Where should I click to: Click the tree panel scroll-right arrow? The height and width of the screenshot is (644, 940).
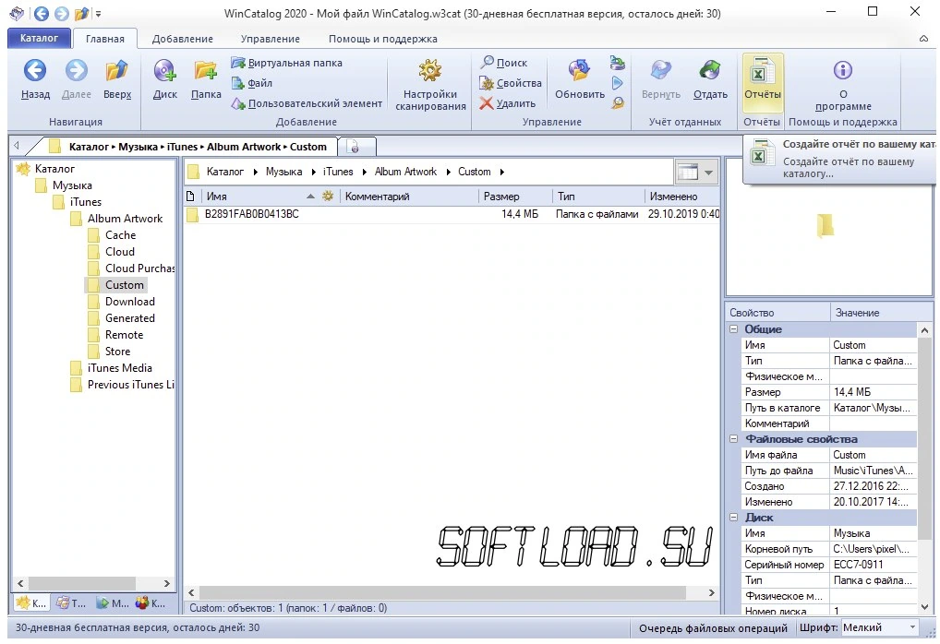(166, 583)
